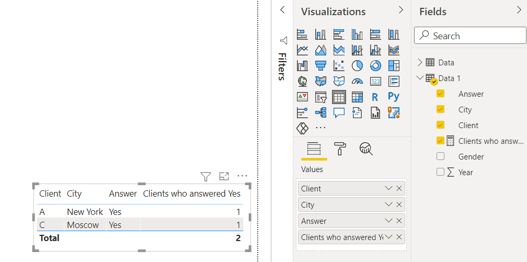Choose the Funnel chart visualization
The width and height of the screenshot is (527, 262).
(x=320, y=65)
